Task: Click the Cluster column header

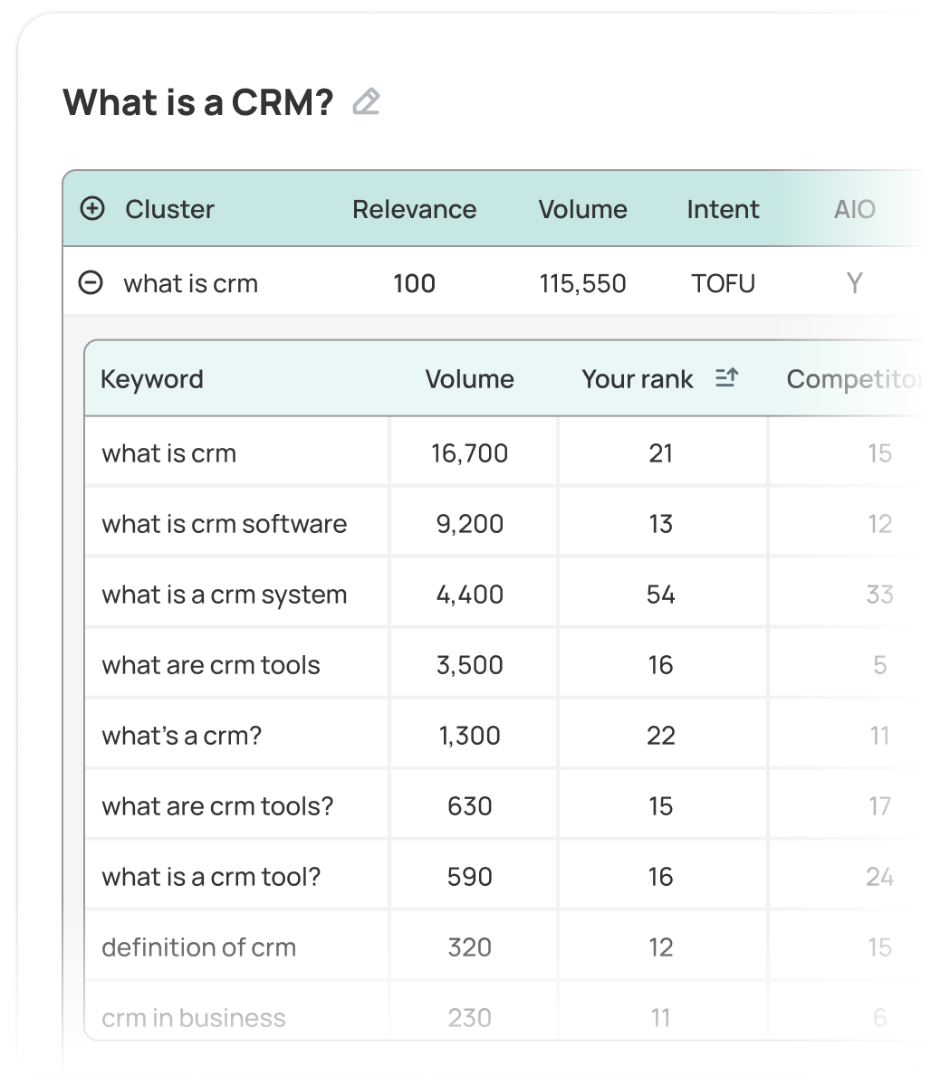Action: click(169, 209)
